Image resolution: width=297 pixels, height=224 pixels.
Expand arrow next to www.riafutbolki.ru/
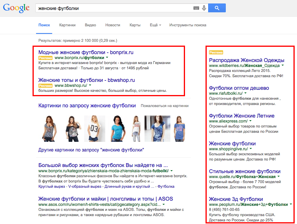(x=245, y=93)
